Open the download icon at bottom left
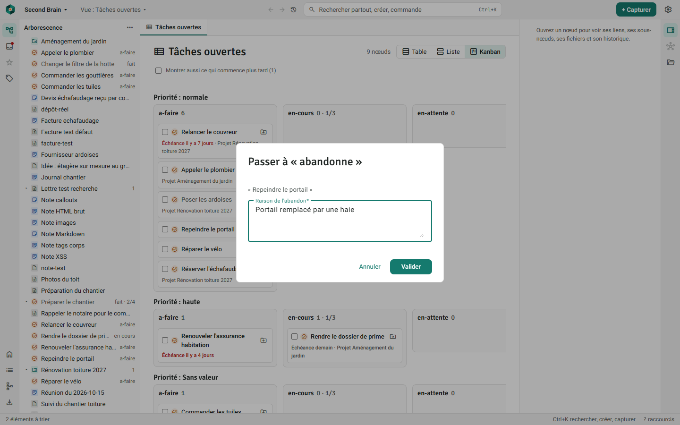 (x=9, y=402)
